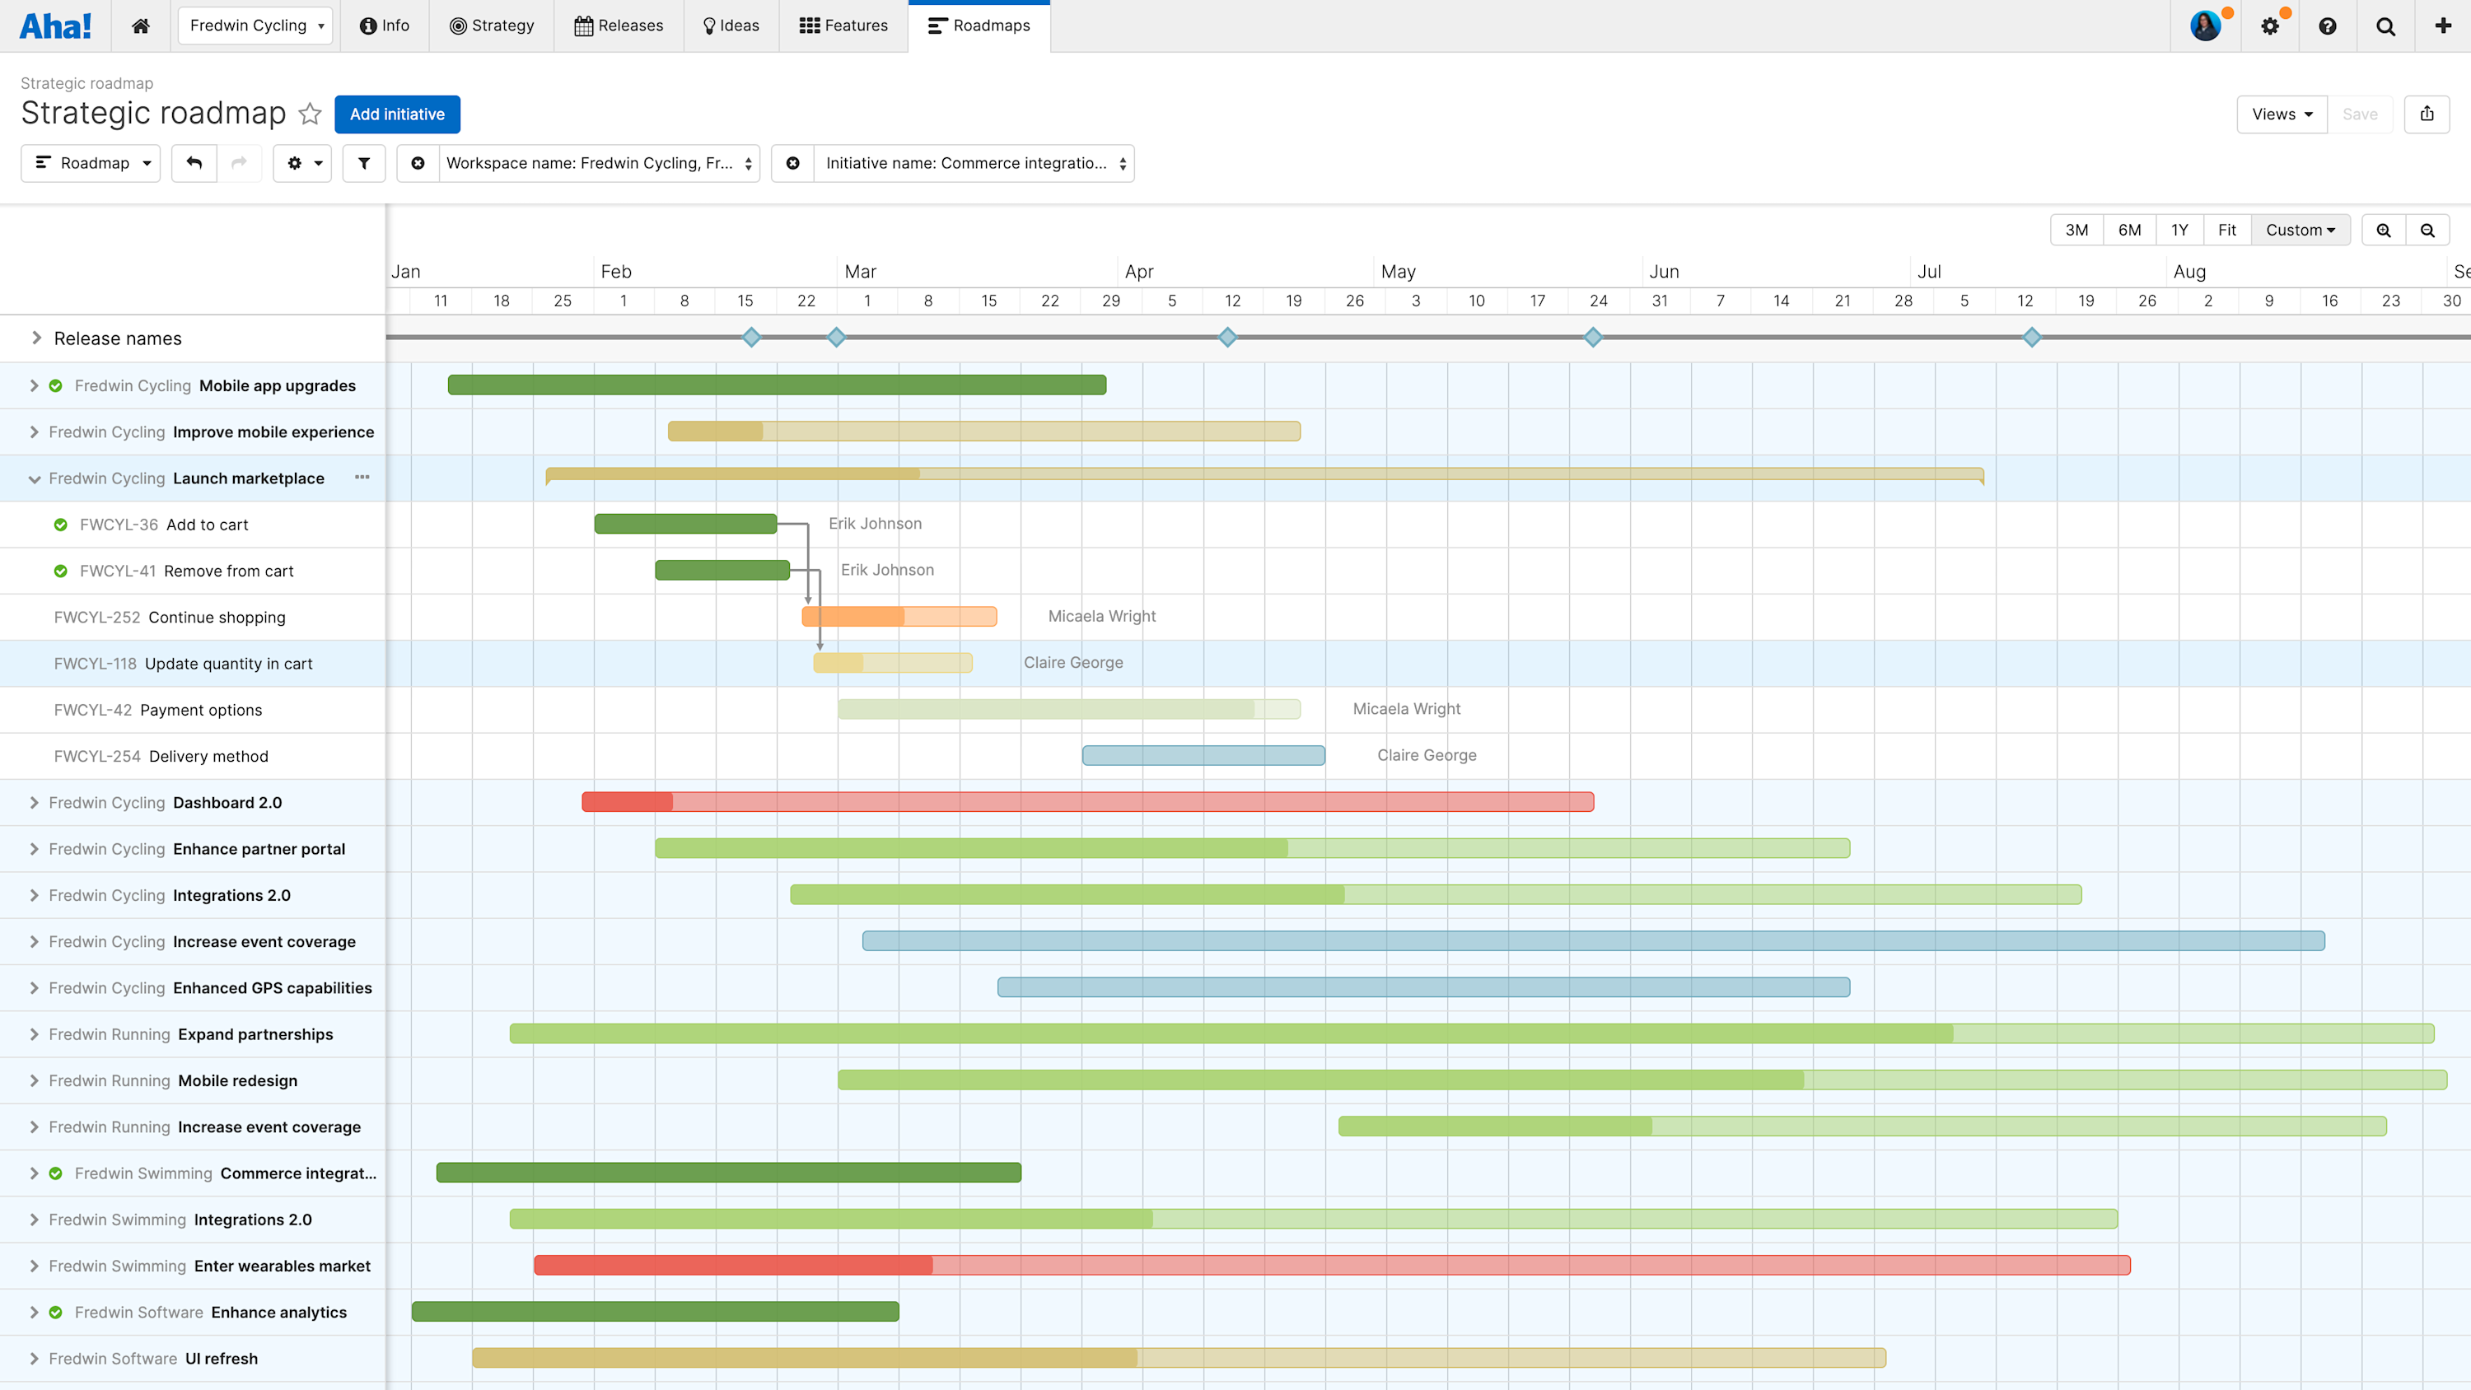Open the Custom time range dropdown
This screenshot has height=1390, width=2471.
tap(2301, 231)
